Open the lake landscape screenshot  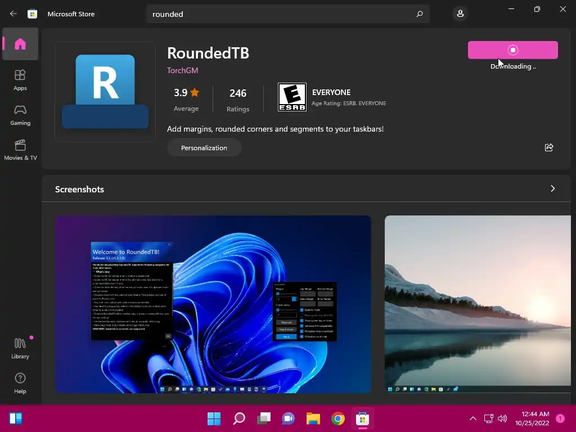click(x=478, y=304)
